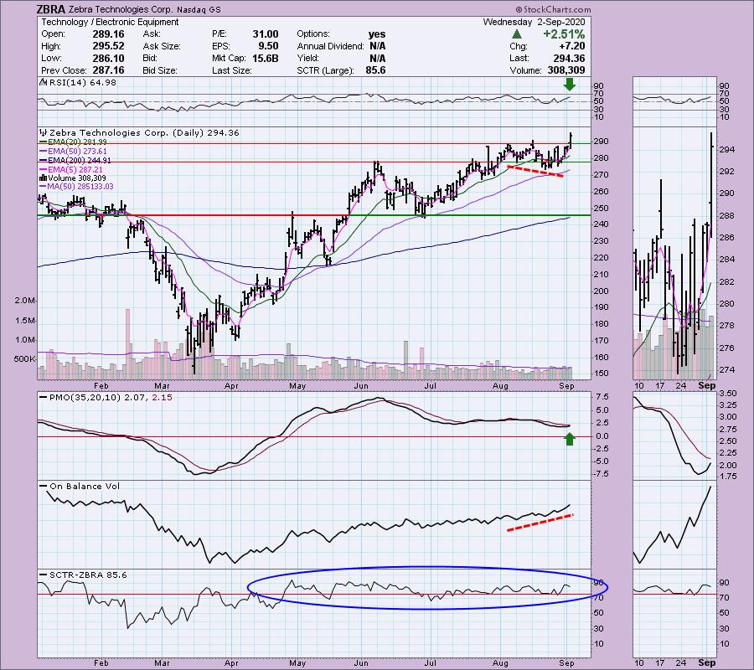The image size is (754, 670).
Task: Click the SCTR (Large) value 85.6
Action: [375, 70]
